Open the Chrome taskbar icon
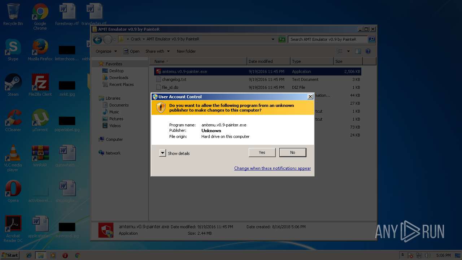Image resolution: width=462 pixels, height=260 pixels. tap(77, 255)
